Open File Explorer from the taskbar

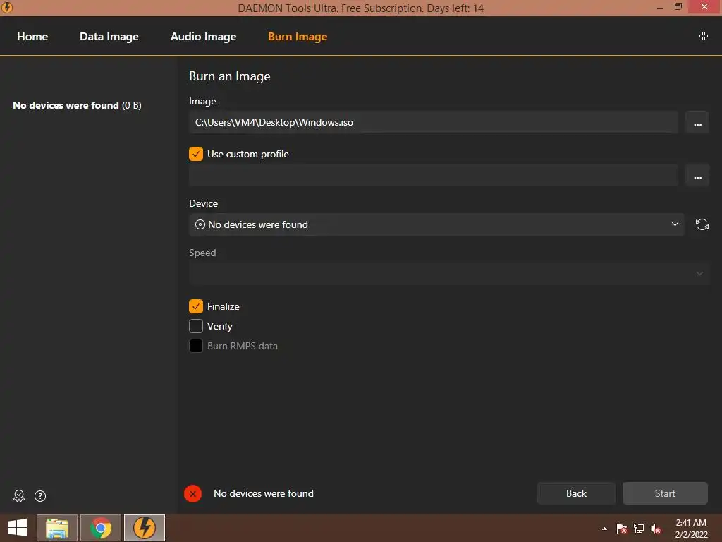pos(57,528)
